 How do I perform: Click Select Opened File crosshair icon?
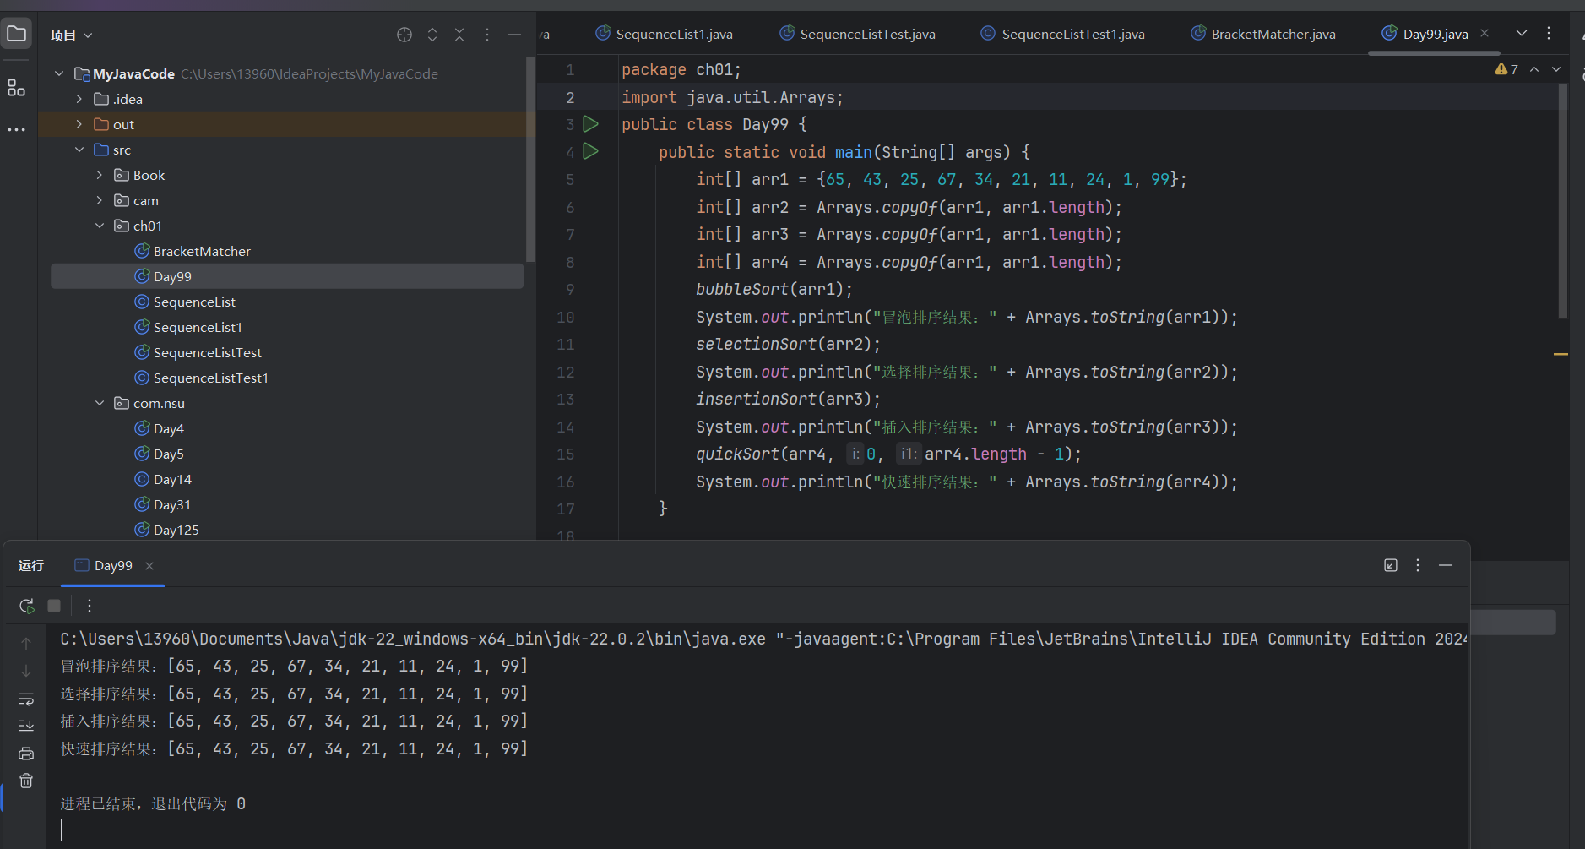coord(404,35)
